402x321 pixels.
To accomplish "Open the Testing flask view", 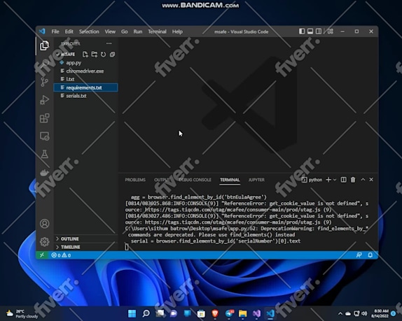I will [44, 154].
